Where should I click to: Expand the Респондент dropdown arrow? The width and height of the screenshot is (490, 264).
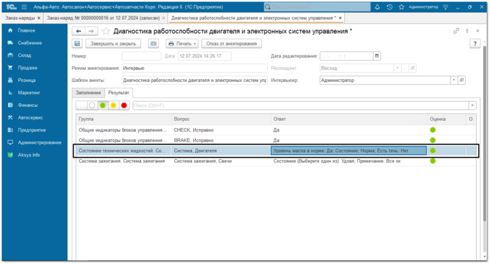pos(397,68)
